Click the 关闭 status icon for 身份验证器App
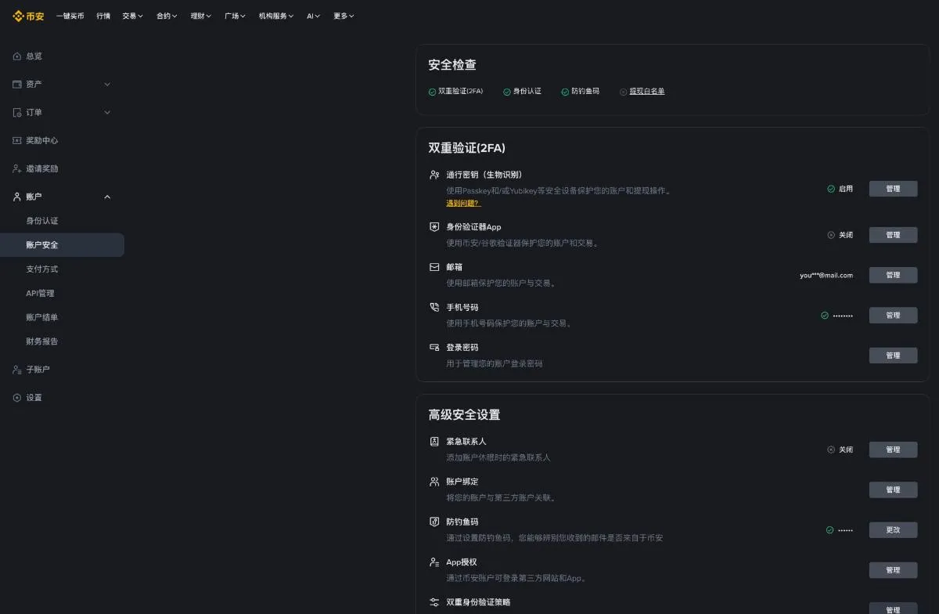 [x=831, y=235]
